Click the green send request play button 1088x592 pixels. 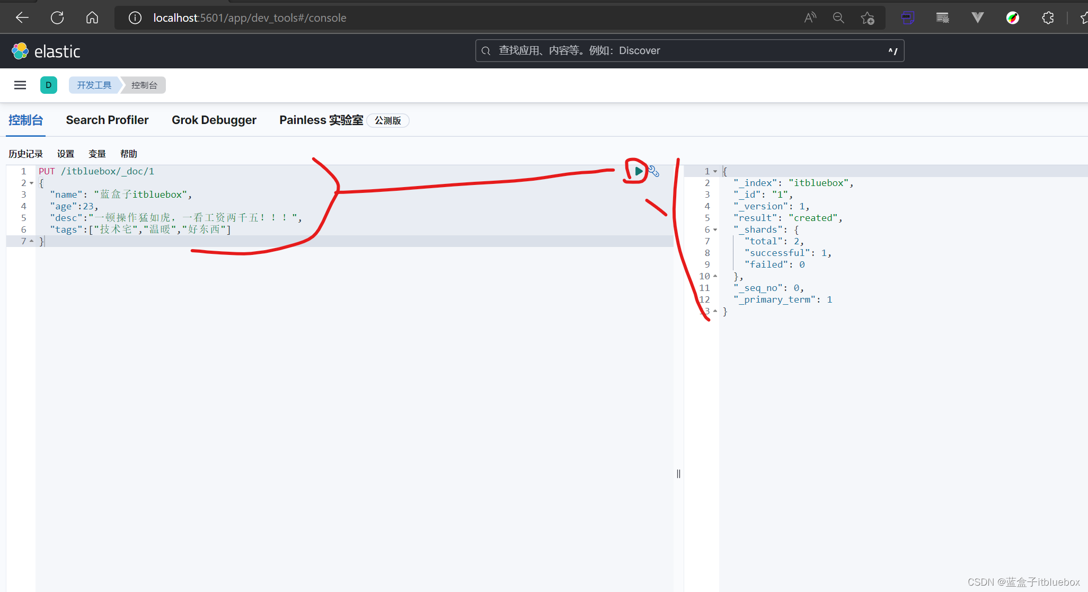[x=639, y=171]
